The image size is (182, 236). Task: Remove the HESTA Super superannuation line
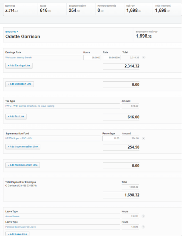click(143, 138)
